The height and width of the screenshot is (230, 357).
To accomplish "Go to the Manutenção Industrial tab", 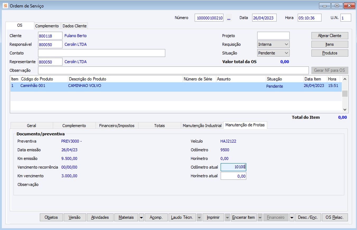I will coord(202,126).
